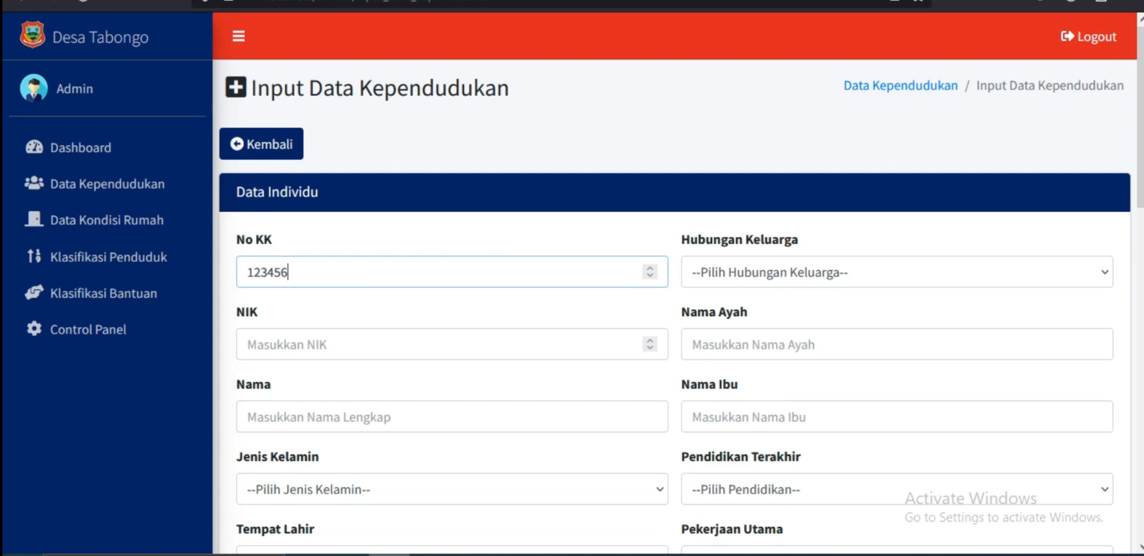The height and width of the screenshot is (556, 1144).
Task: Click the Klasifikasi Bantuan handshake icon
Action: pos(34,292)
